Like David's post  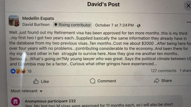pos(41,81)
